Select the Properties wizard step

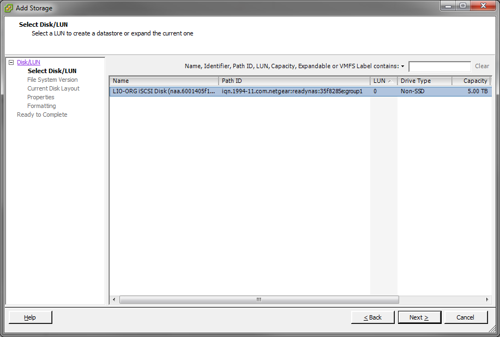point(41,97)
